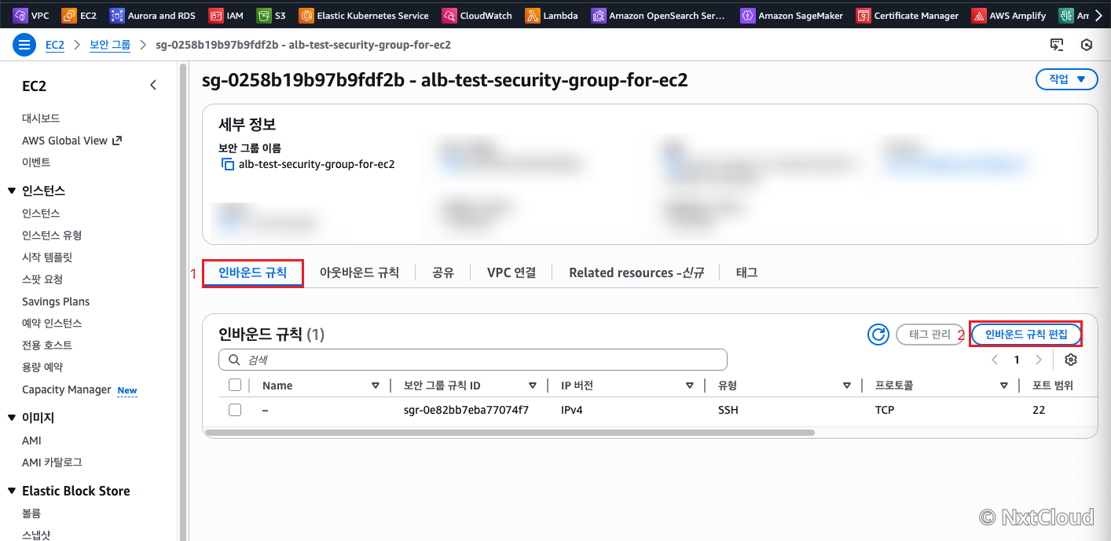Sort by 프로토콜 column
The width and height of the screenshot is (1111, 541).
click(1004, 386)
